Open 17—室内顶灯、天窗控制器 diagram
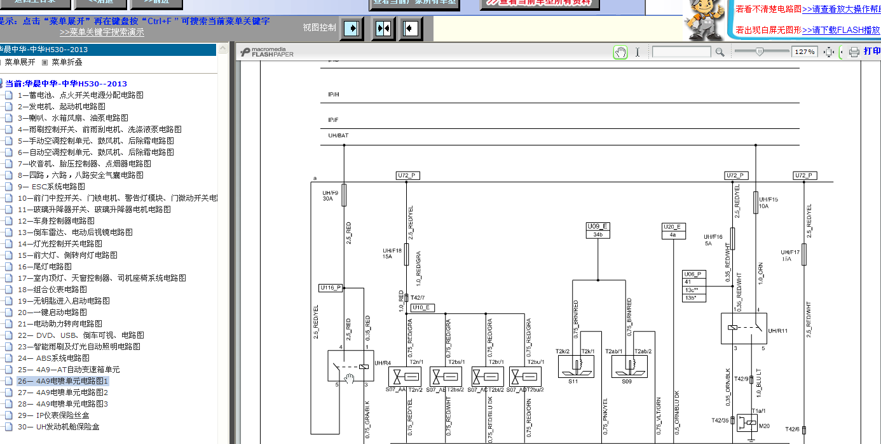This screenshot has width=881, height=444. pyautogui.click(x=102, y=278)
